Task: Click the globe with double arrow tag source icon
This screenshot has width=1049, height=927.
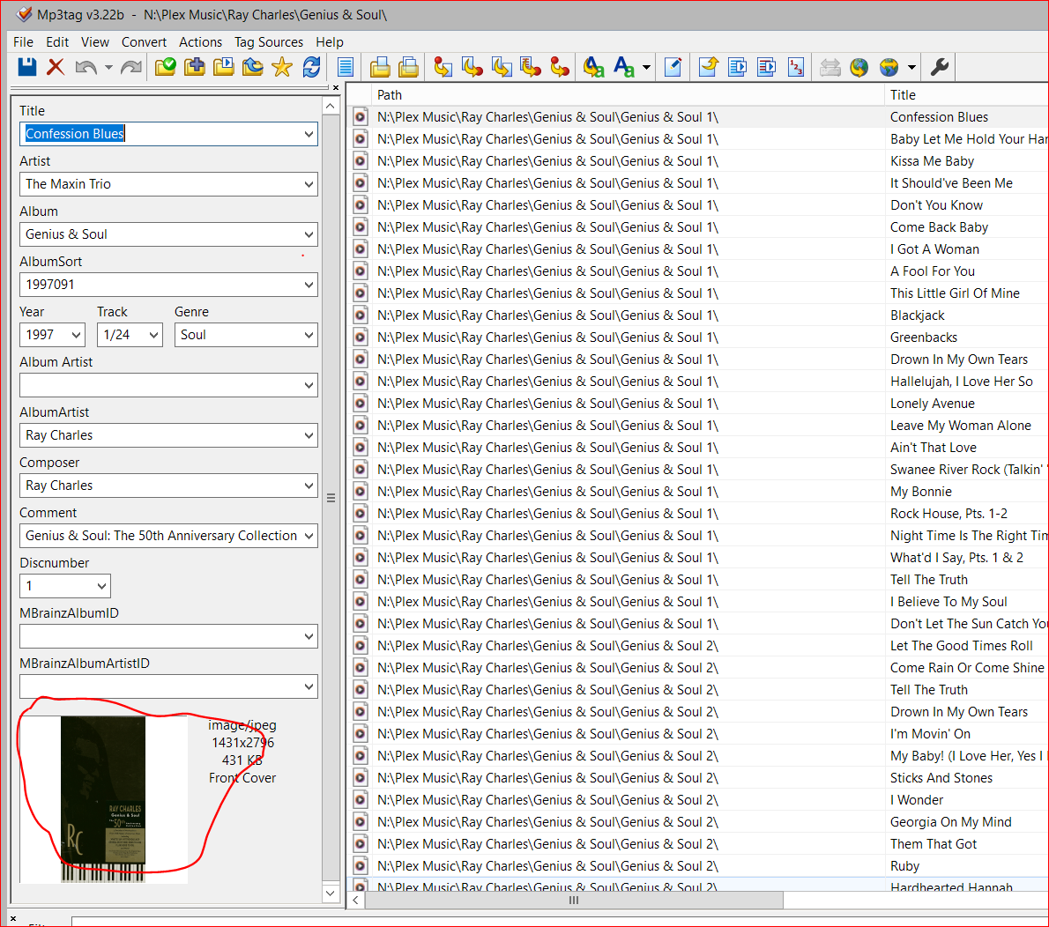Action: [889, 67]
